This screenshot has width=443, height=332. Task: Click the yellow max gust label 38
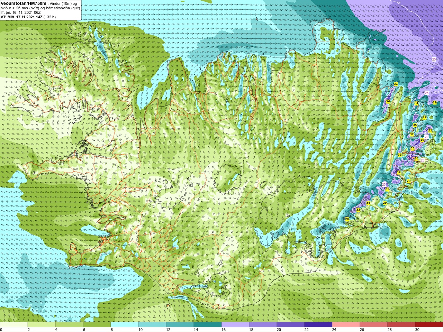click(398, 173)
